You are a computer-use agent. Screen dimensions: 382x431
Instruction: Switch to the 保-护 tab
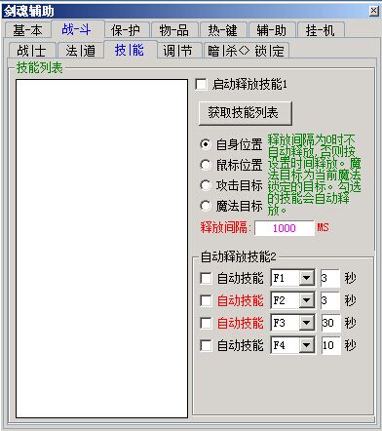tap(126, 30)
